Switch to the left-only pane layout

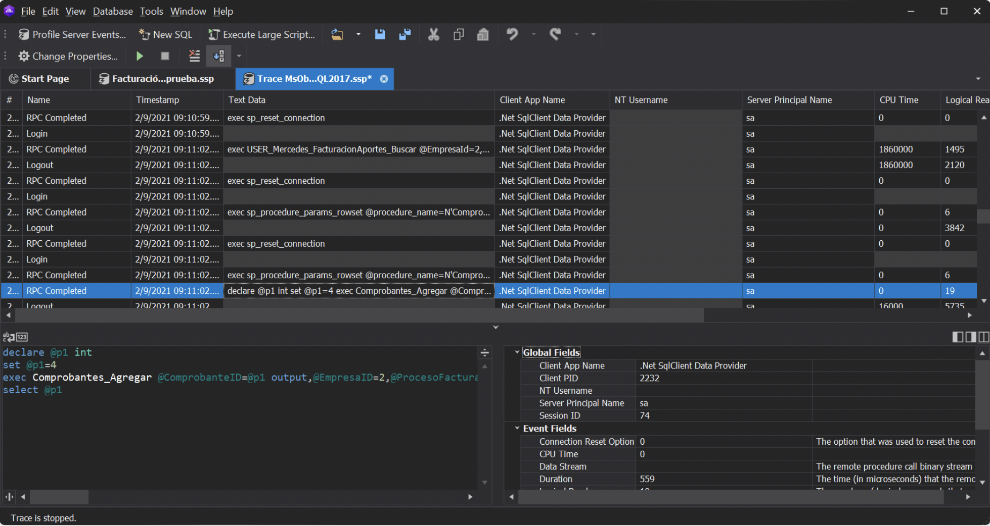957,337
